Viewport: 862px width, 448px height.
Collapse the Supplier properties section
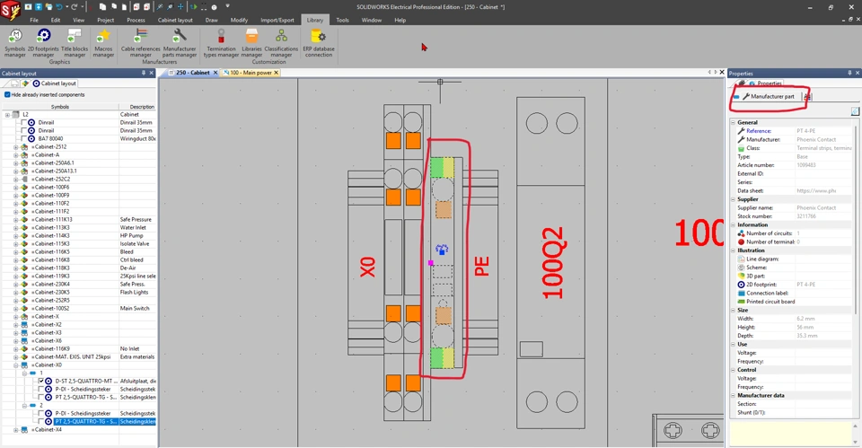click(734, 199)
